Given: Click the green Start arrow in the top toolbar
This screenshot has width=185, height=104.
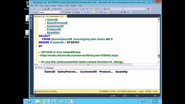Looking at the screenshot, I should tap(109, 9).
